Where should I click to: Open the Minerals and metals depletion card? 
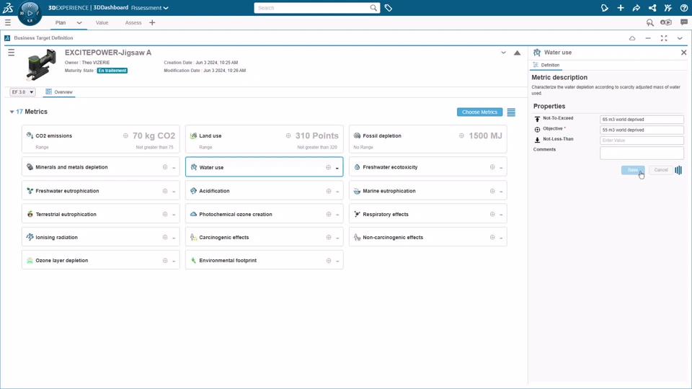[101, 167]
